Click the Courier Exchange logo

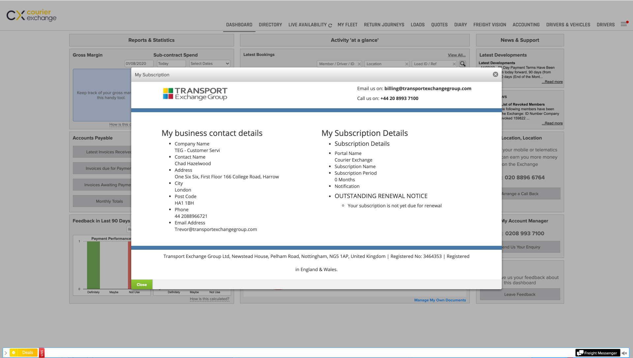click(x=32, y=15)
